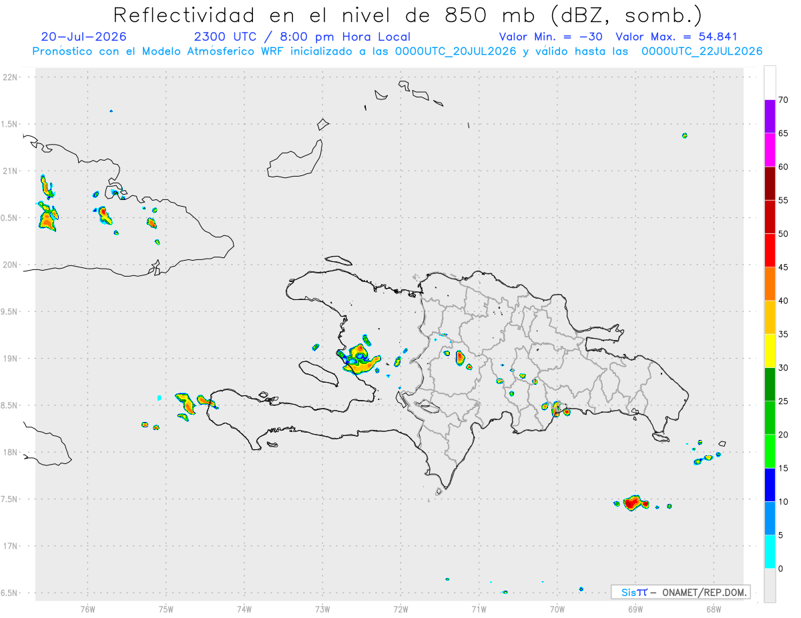
Task: Pick the gold 35–40 dBZ legend segment
Action: (x=770, y=317)
